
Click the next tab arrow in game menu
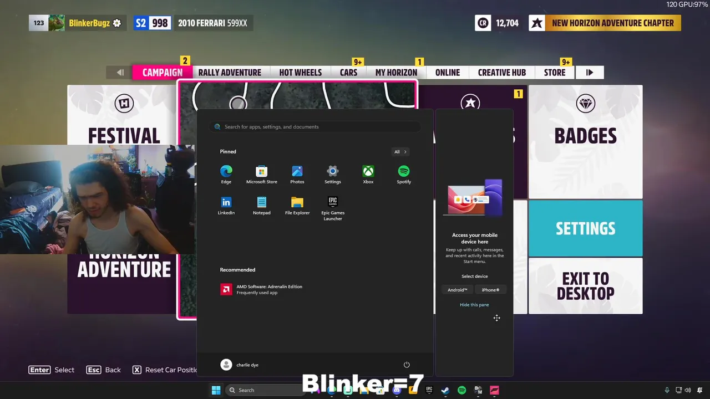pos(590,73)
